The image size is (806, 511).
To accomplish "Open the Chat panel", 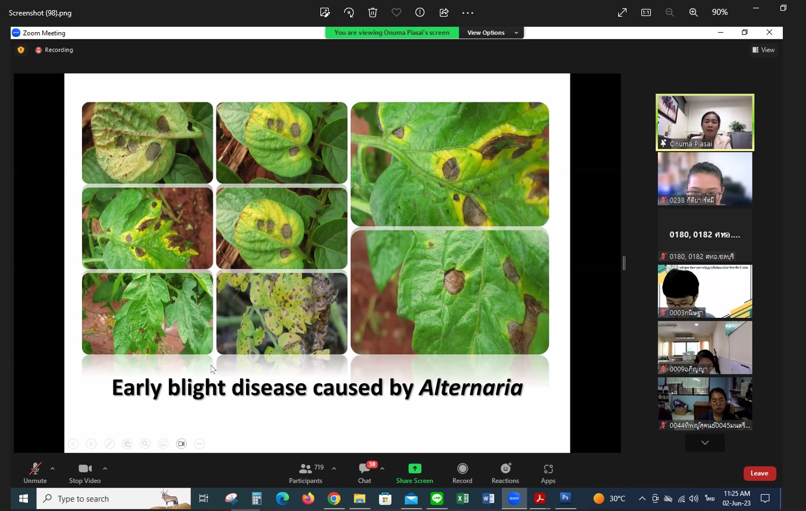I will pos(364,473).
